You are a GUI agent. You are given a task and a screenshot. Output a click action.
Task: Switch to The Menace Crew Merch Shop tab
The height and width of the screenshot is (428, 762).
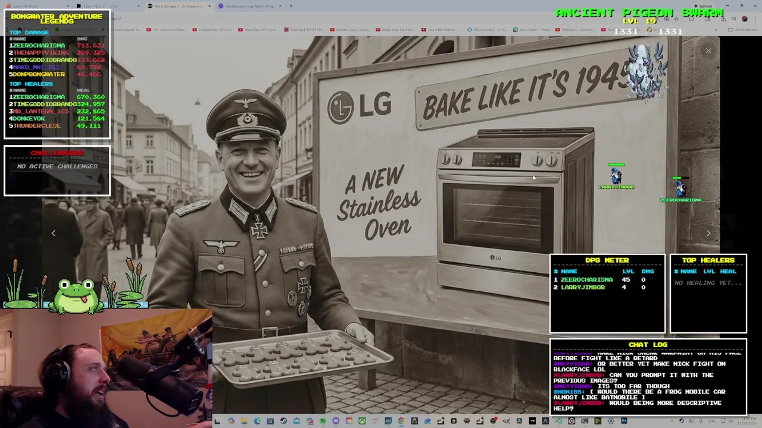click(249, 6)
